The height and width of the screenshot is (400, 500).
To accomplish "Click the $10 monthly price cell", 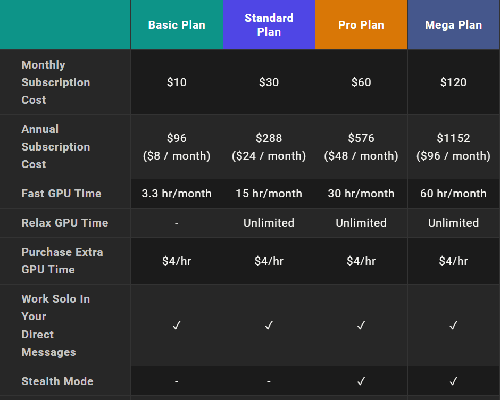I will [x=177, y=82].
